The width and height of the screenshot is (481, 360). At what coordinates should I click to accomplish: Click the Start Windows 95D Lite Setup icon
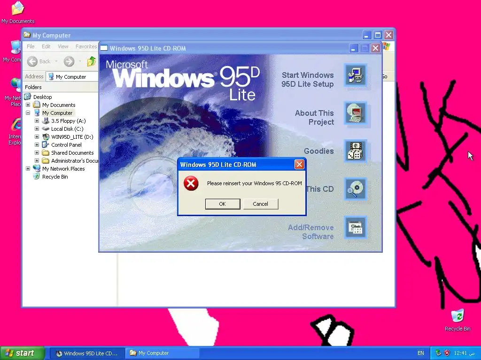(356, 75)
